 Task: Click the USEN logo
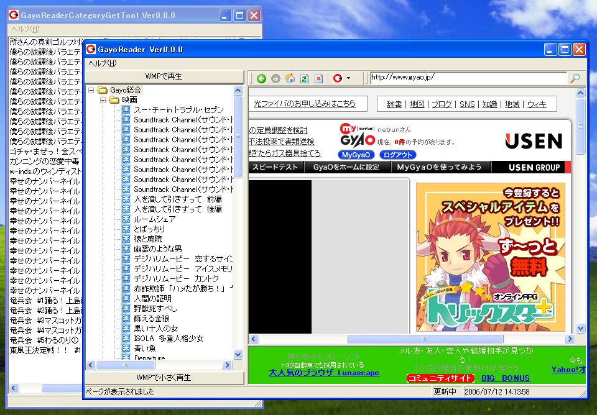(x=534, y=141)
